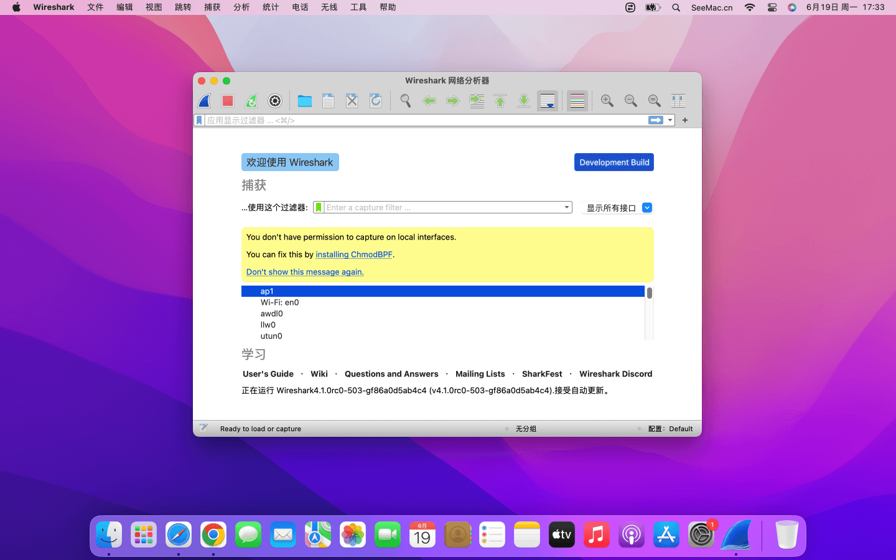This screenshot has width=896, height=560.
Task: Open the 无线 menu
Action: pyautogui.click(x=329, y=7)
